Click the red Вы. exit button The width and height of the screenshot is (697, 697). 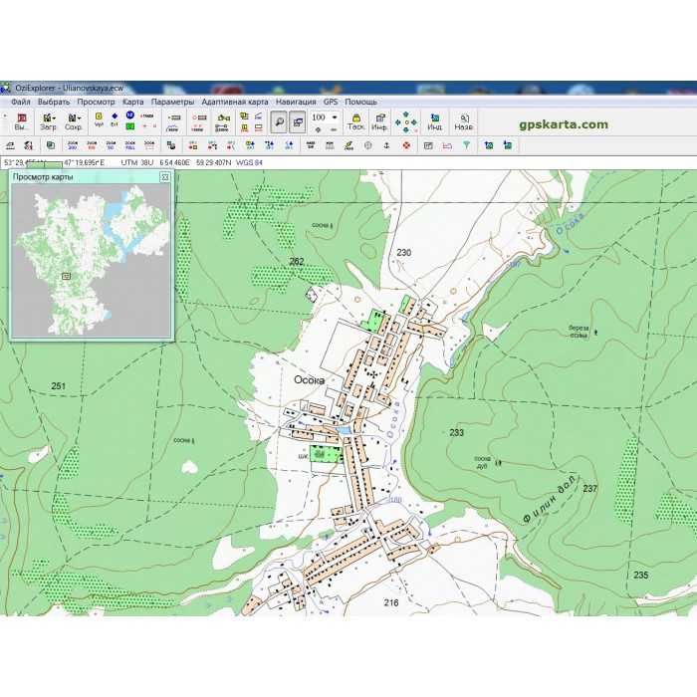coord(21,121)
